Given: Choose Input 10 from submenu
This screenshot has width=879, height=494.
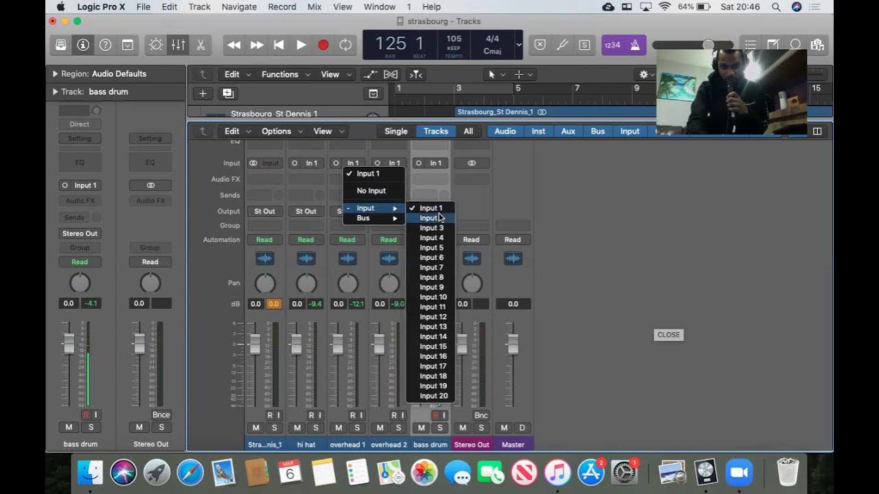Looking at the screenshot, I should click(433, 297).
